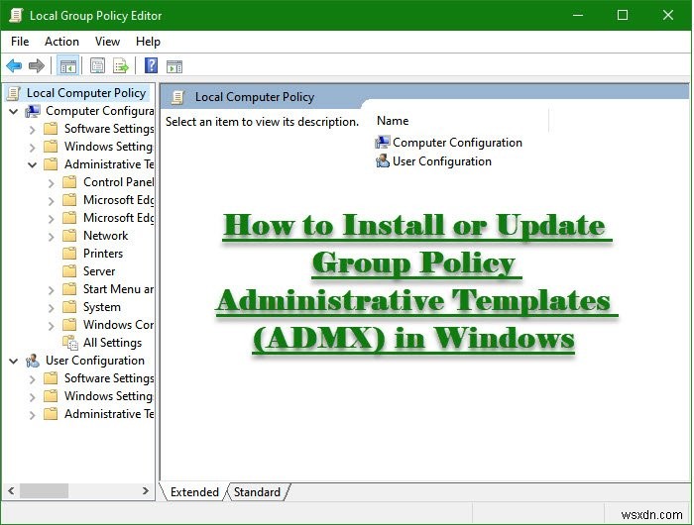Select Software Settings label under User Configuration
The width and height of the screenshot is (694, 525).
coord(109,378)
